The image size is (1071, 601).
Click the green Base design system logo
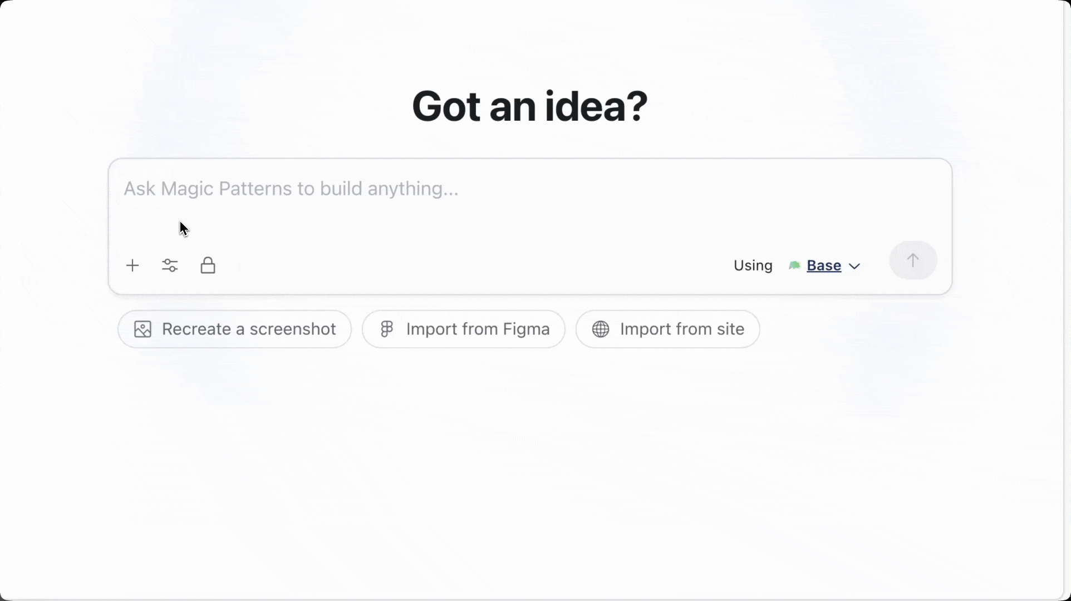pyautogui.click(x=794, y=265)
